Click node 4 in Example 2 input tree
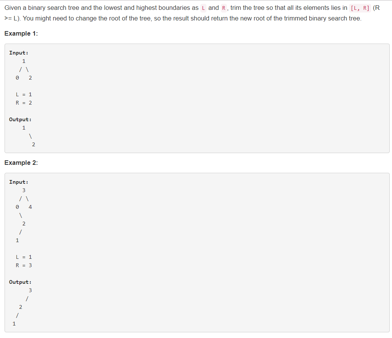392x338 pixels. click(x=30, y=207)
